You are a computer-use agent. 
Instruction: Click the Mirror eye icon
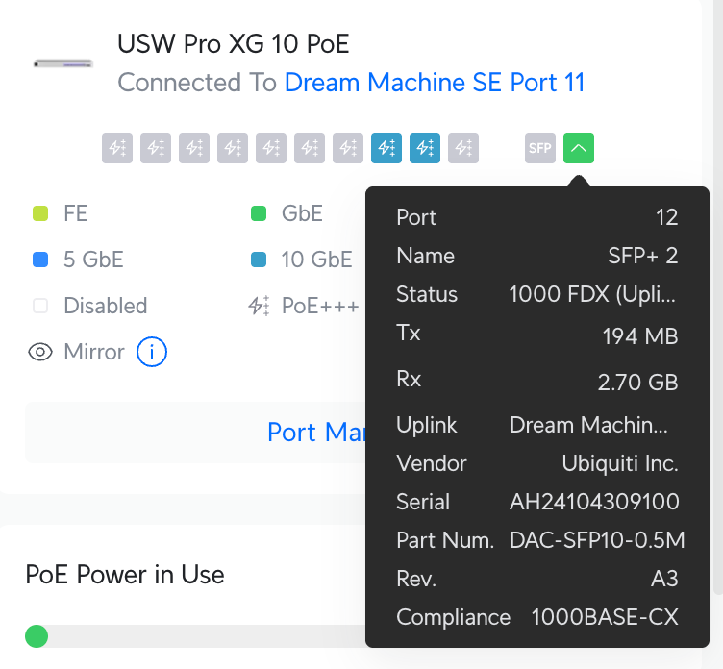coord(40,352)
